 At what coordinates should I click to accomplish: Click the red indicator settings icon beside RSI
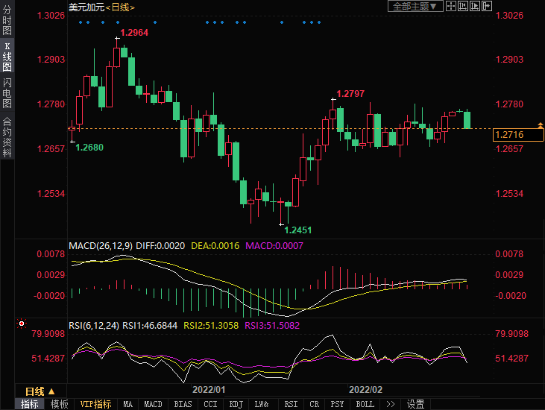tap(20, 324)
